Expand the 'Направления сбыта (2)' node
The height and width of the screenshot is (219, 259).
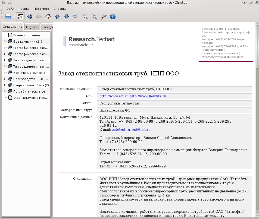[x=5, y=85]
